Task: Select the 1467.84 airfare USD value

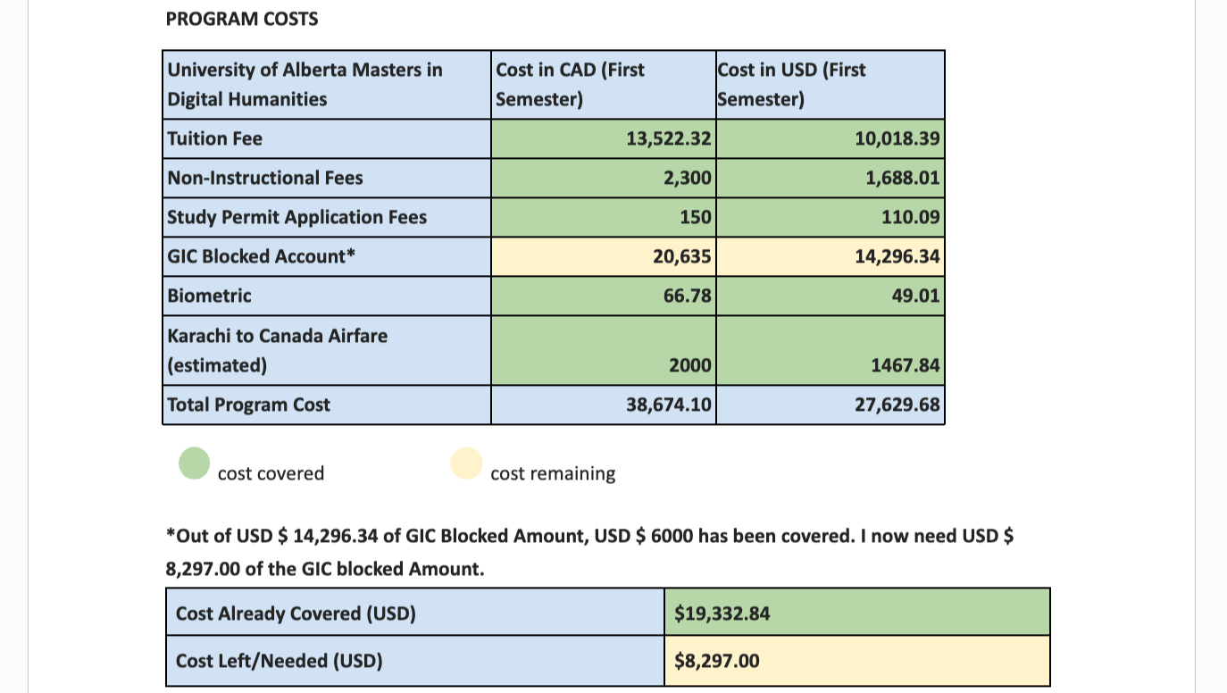Action: (x=906, y=365)
